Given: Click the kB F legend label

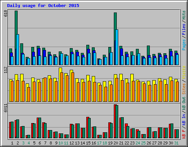Looking at the screenshot, I should 184,134.
